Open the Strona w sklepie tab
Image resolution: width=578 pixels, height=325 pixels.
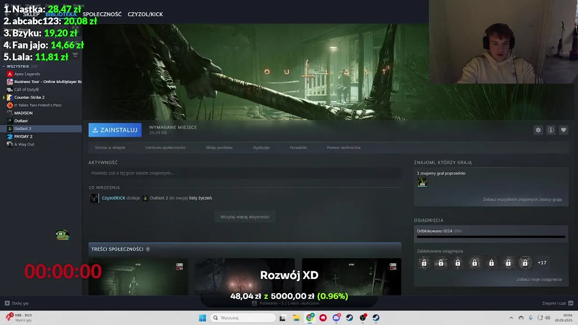[x=110, y=148]
